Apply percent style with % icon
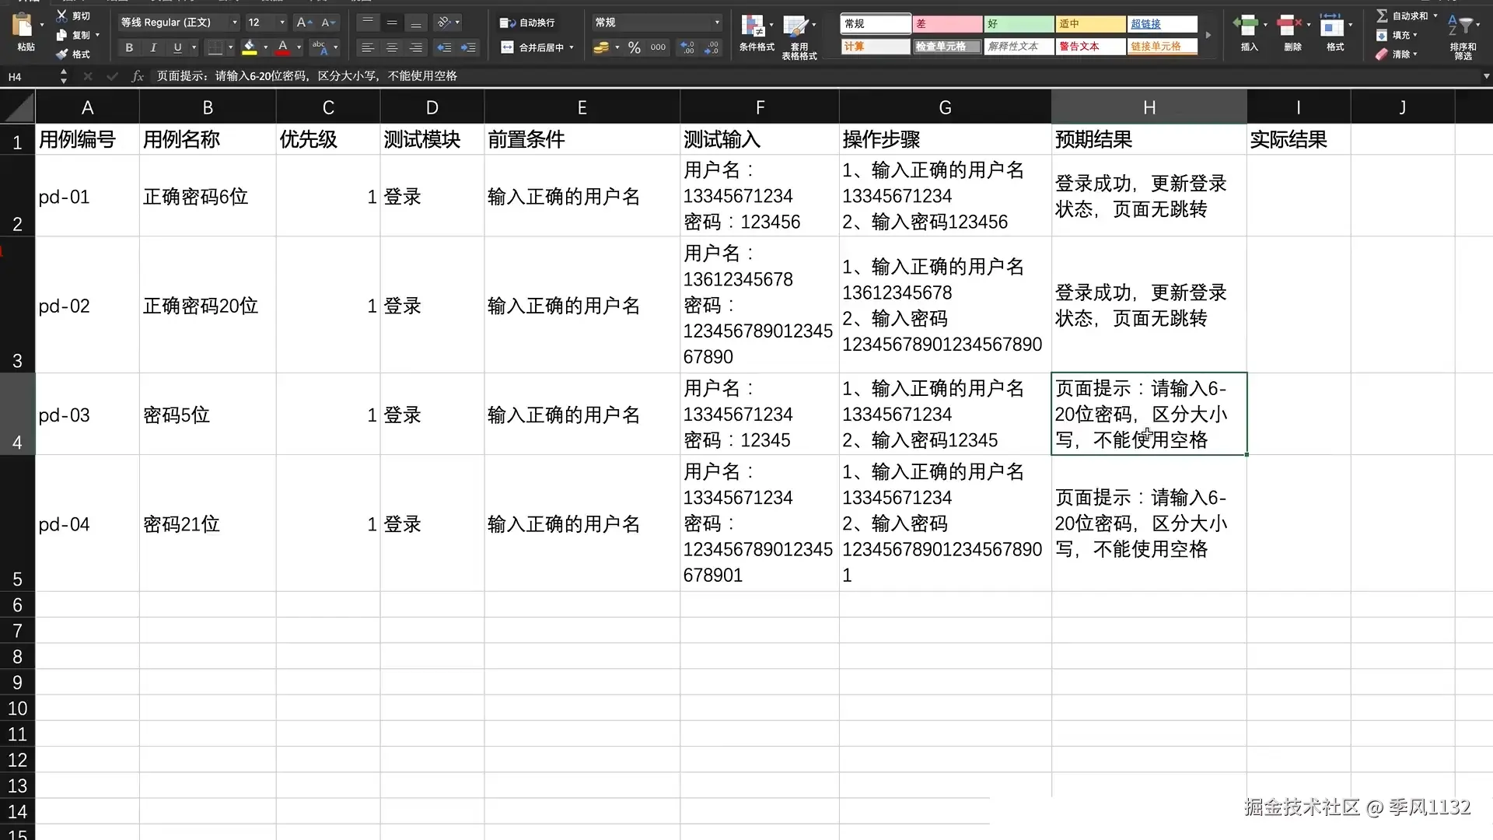Screen dimensions: 1493x840 click(x=635, y=47)
